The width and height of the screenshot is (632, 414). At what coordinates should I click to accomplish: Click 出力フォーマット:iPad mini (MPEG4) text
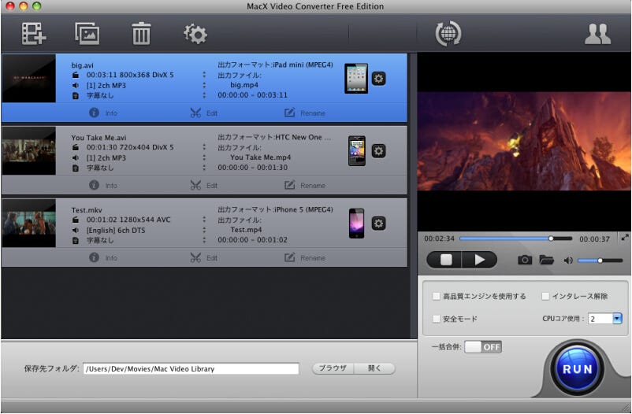pos(275,65)
